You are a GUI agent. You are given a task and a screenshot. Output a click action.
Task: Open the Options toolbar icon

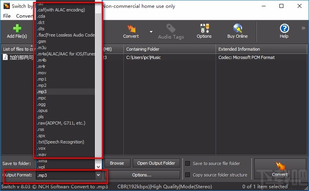[204, 28]
